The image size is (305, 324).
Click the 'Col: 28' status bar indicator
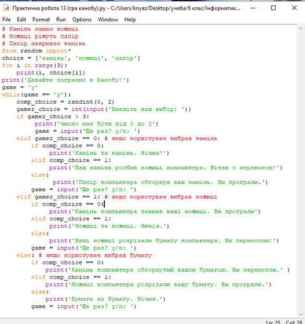click(294, 322)
